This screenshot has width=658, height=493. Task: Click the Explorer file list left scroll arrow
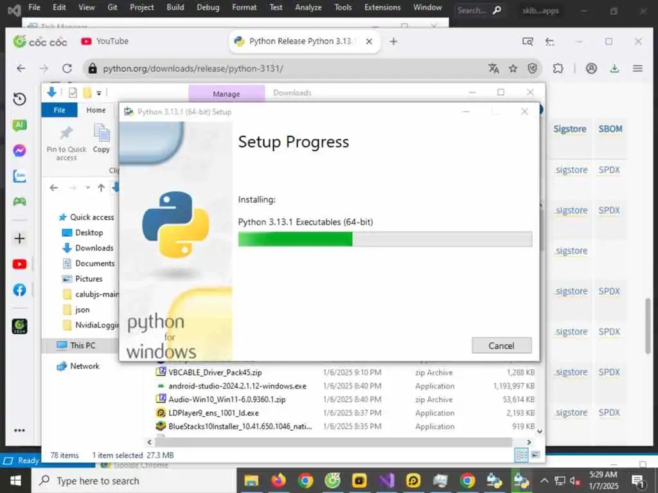tap(149, 442)
